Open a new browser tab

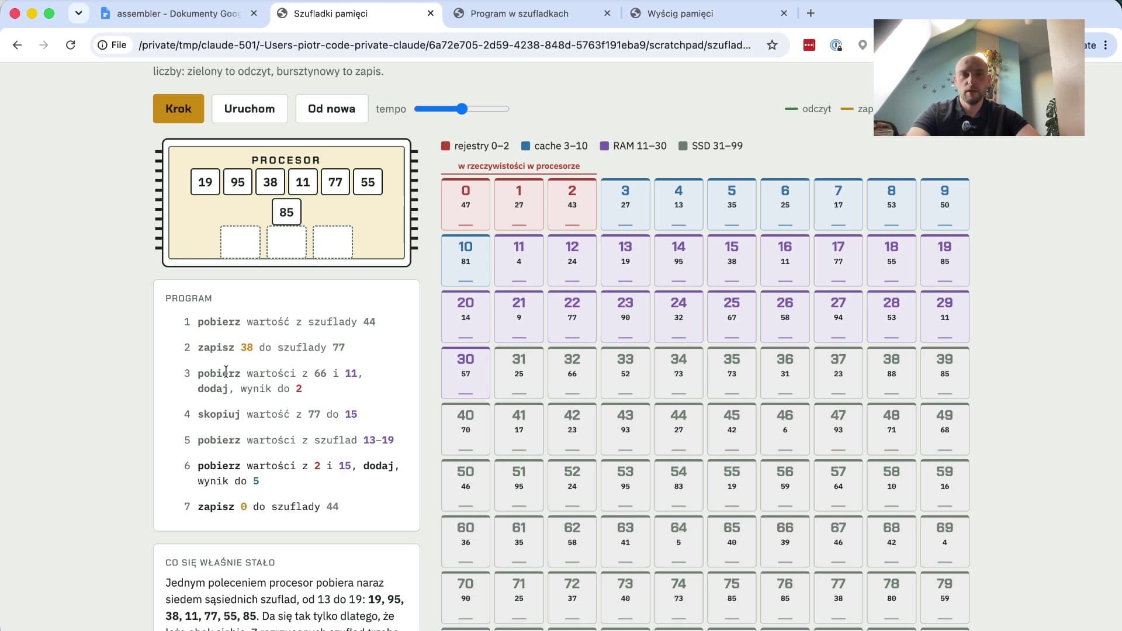pos(811,13)
